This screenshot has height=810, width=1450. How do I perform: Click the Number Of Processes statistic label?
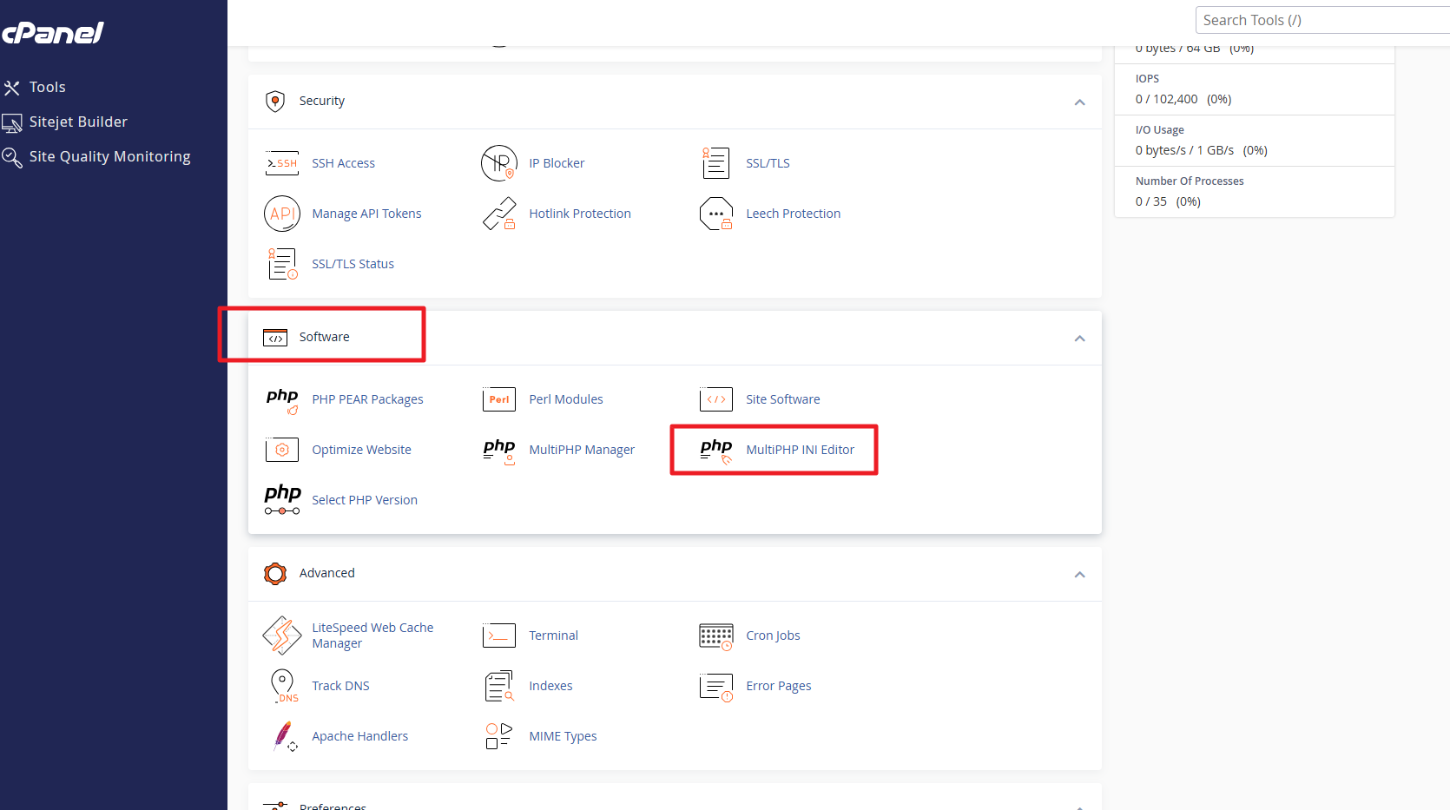tap(1190, 181)
